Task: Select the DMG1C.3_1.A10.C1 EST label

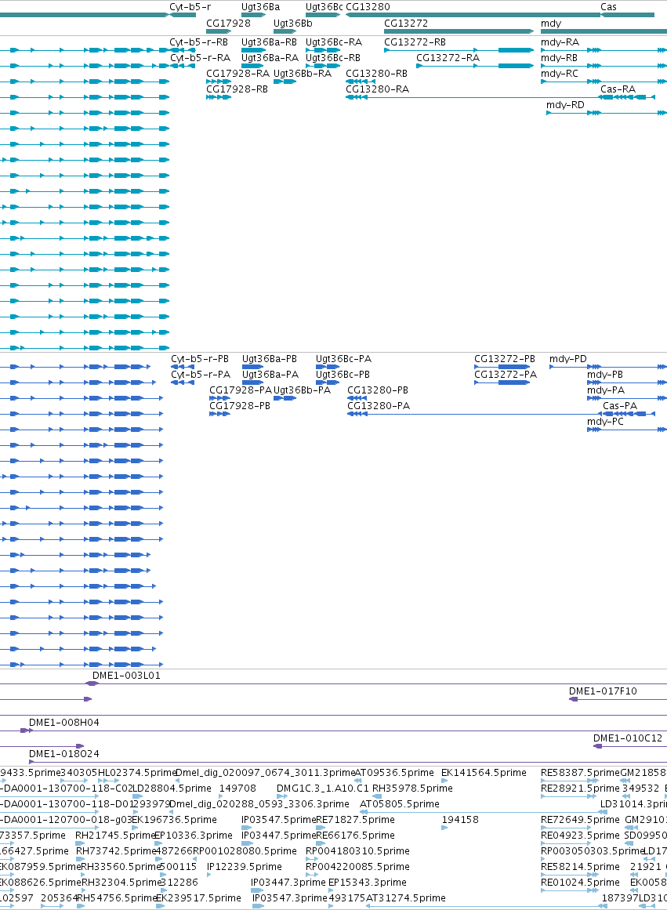Action: pyautogui.click(x=323, y=789)
